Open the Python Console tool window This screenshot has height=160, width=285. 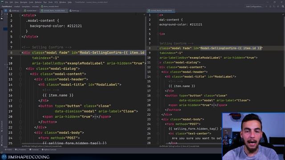pyautogui.click(x=49, y=150)
